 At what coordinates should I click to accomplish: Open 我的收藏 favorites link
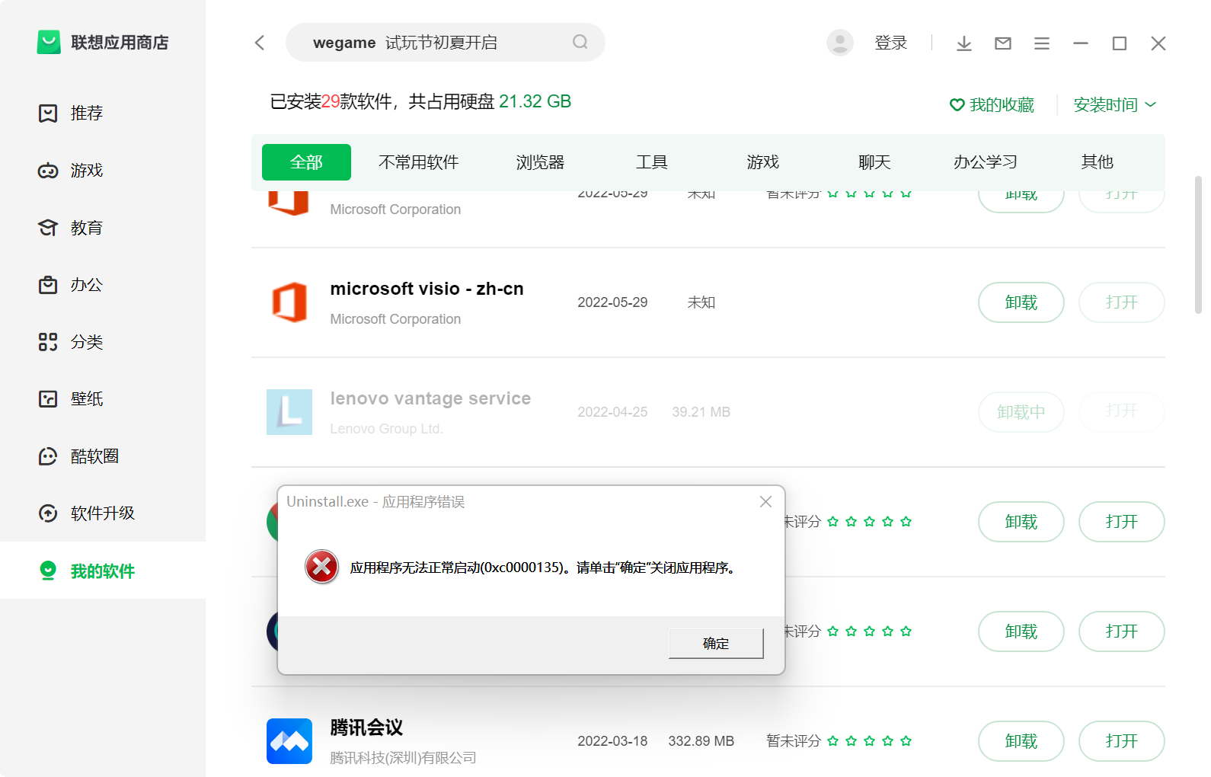[992, 105]
